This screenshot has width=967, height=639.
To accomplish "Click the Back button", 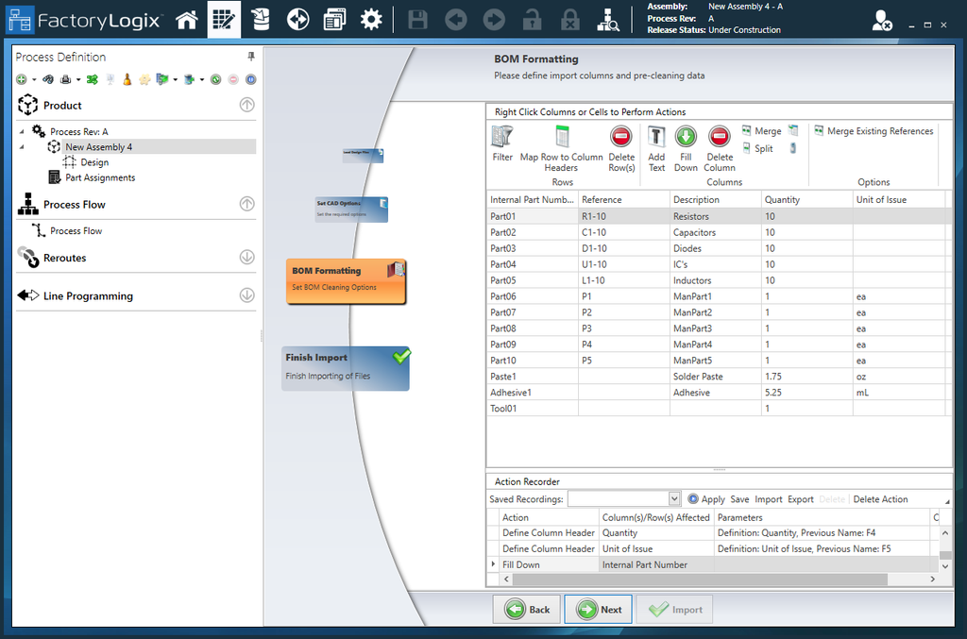I will point(527,610).
